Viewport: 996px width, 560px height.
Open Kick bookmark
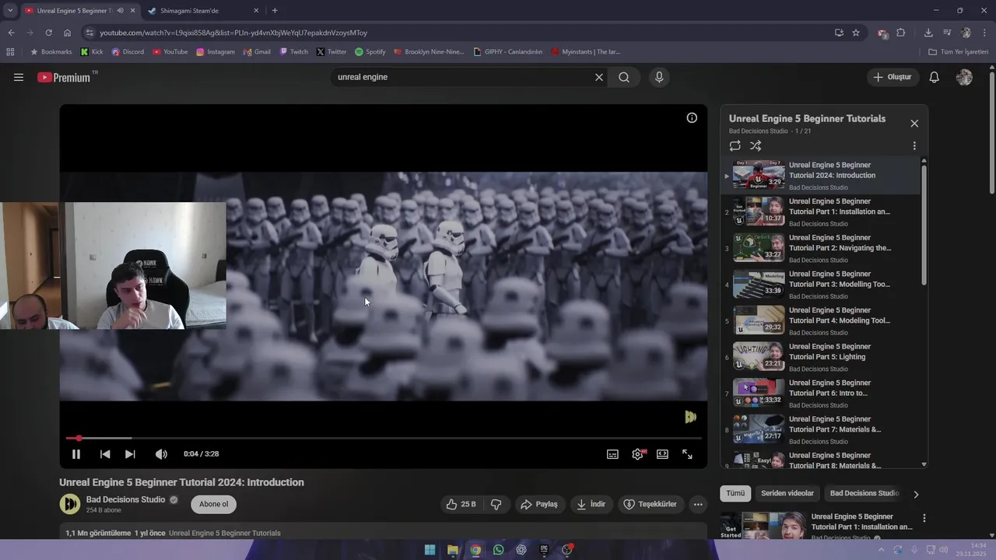coord(92,52)
